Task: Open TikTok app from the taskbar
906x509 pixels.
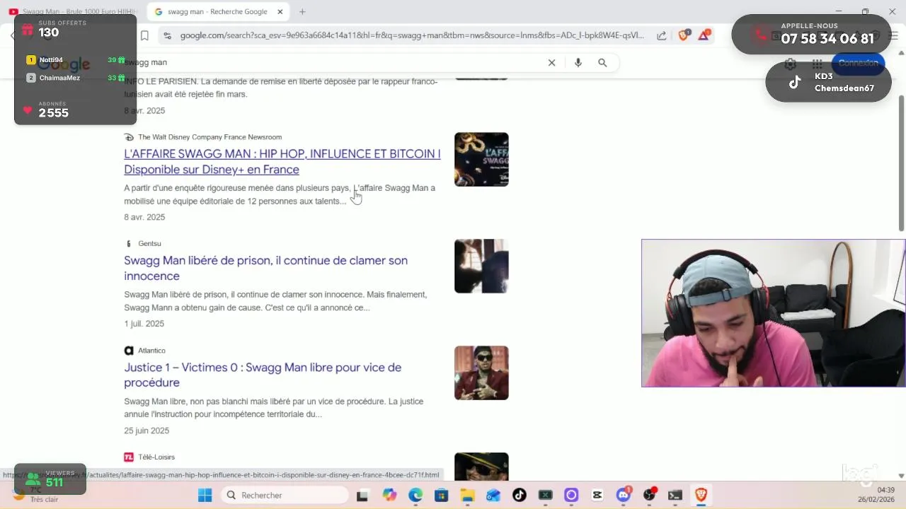Action: pyautogui.click(x=519, y=495)
